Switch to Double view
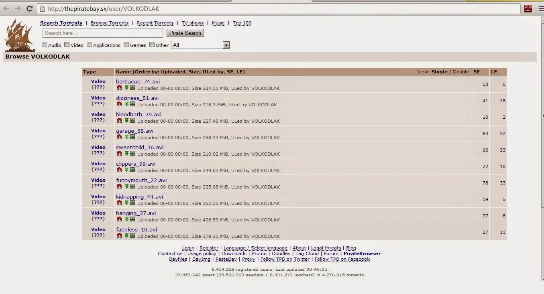This screenshot has height=294, width=544. [461, 72]
